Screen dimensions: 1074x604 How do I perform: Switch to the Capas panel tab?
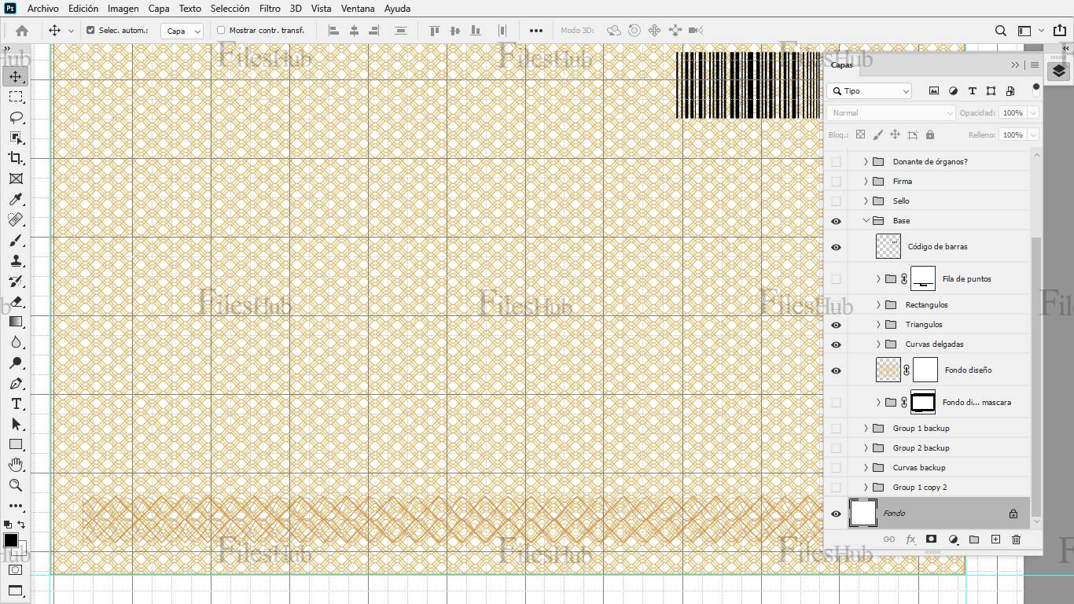(x=842, y=65)
